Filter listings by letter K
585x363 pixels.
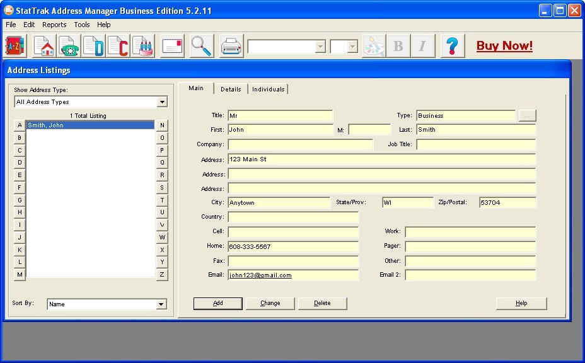(x=20, y=250)
